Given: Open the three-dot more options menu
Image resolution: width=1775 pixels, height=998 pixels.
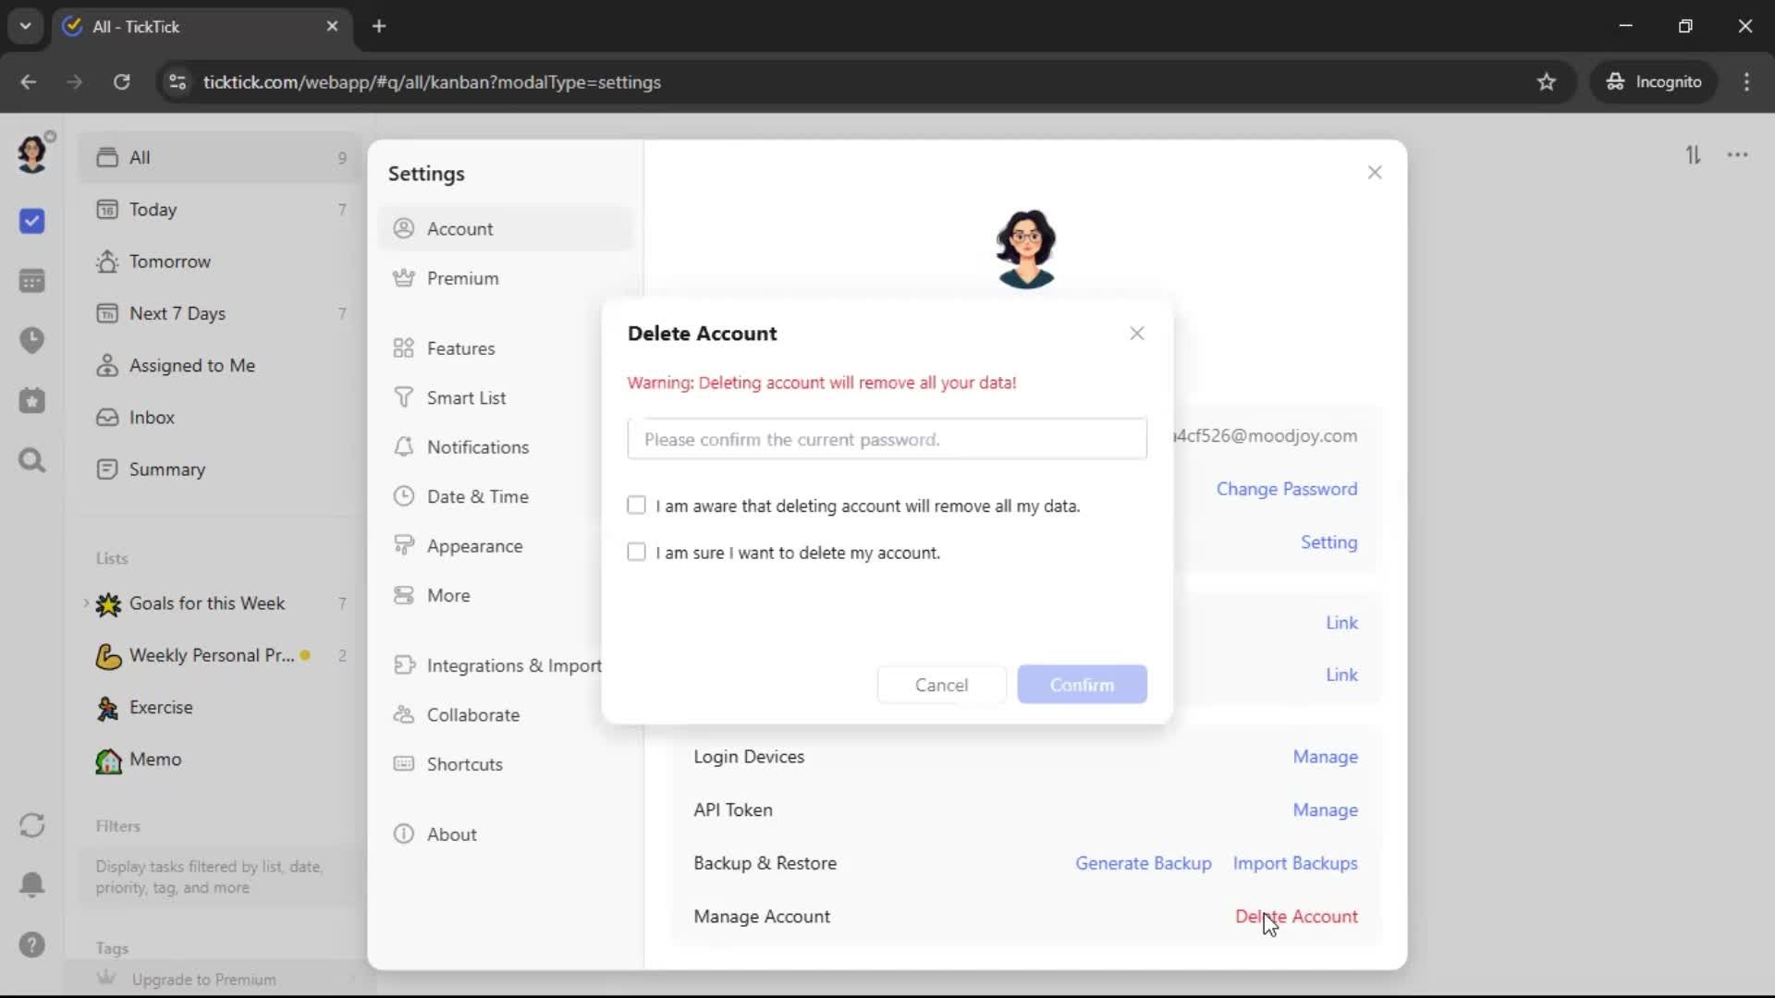Looking at the screenshot, I should [1738, 155].
